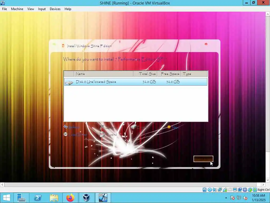Click the Free Space column header
The image size is (270, 203).
169,74
